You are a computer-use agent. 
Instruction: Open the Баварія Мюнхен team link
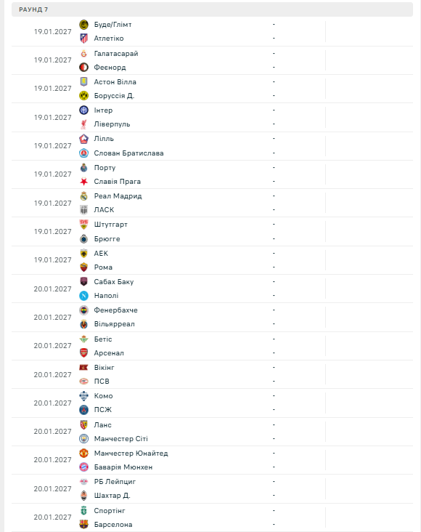(123, 467)
